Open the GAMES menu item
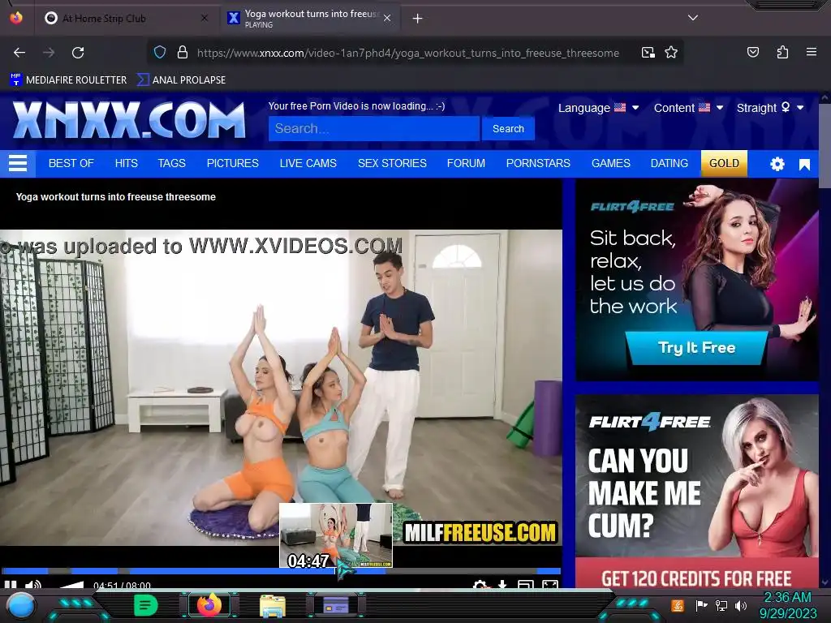 [610, 163]
